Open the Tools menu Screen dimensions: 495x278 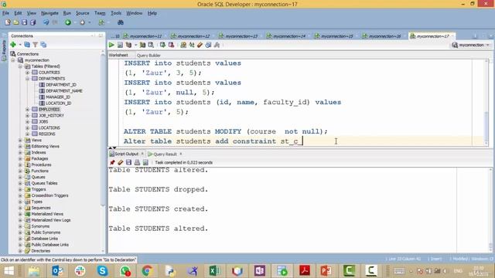pos(116,13)
